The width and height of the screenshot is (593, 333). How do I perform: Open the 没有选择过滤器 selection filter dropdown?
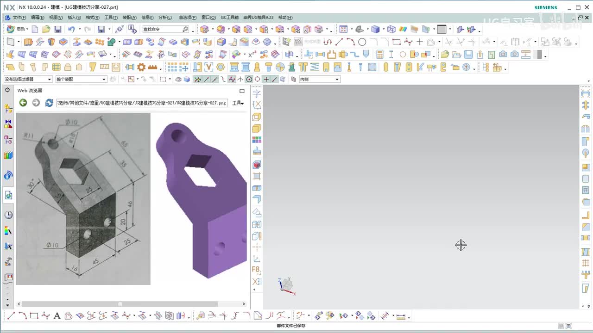[x=28, y=79]
